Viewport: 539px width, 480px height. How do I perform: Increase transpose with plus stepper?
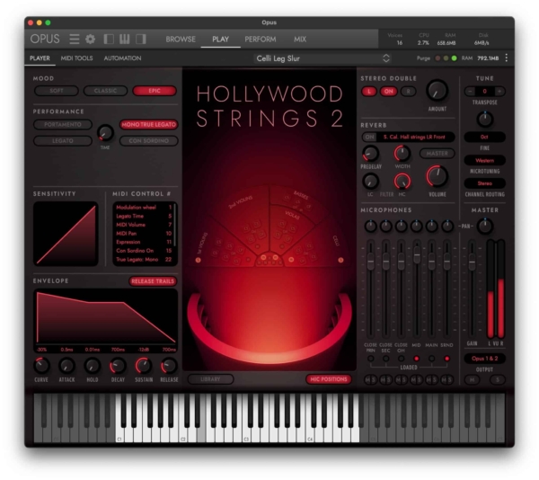pyautogui.click(x=499, y=91)
